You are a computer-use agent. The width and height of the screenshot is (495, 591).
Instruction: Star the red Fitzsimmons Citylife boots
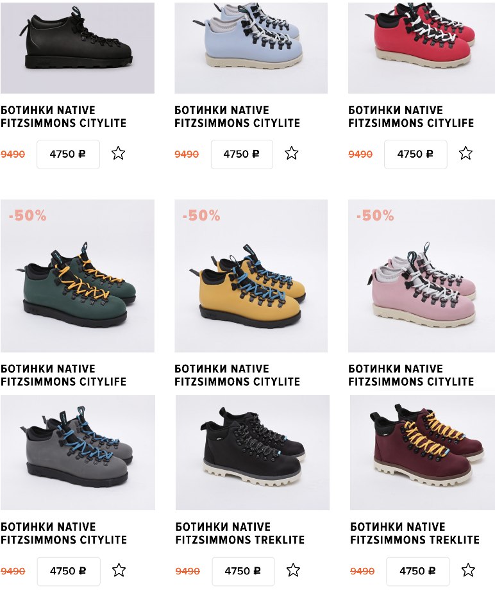[466, 153]
